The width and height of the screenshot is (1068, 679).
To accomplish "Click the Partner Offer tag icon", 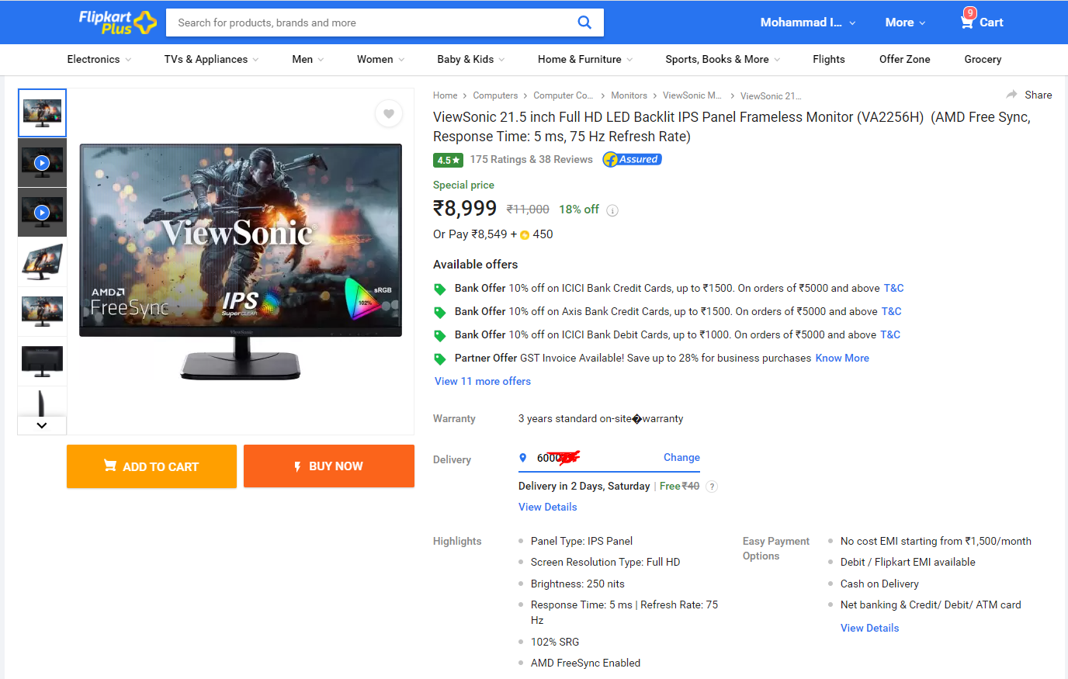I will (440, 359).
